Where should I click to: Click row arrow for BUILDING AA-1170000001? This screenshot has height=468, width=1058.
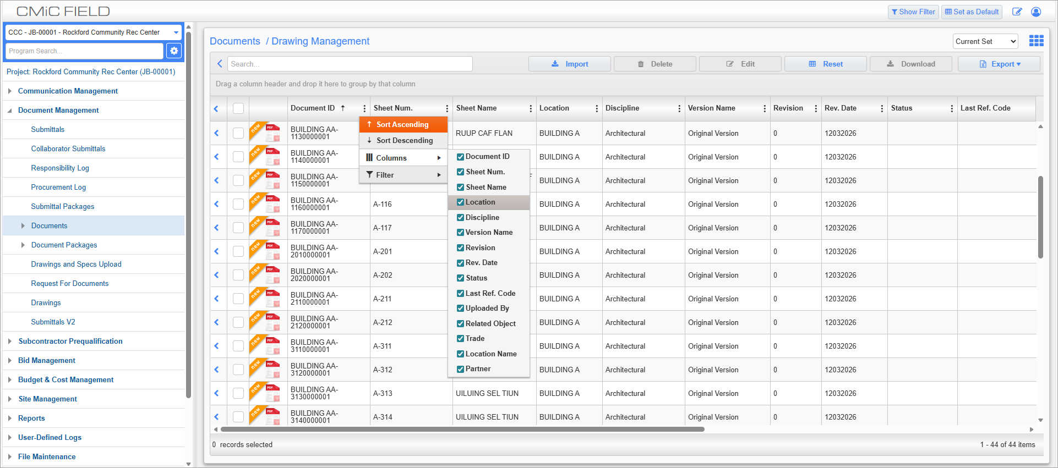(x=216, y=228)
